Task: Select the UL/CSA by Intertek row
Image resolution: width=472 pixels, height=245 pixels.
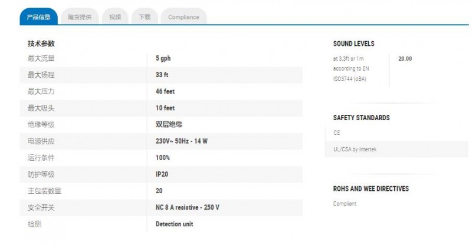Action: click(396, 149)
